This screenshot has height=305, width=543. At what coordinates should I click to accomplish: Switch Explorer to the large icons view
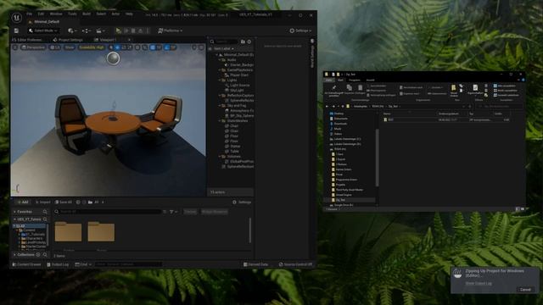click(523, 209)
